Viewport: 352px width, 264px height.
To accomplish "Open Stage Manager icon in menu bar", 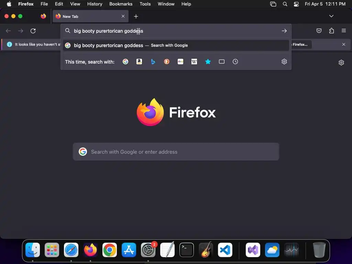I will coord(273,4).
